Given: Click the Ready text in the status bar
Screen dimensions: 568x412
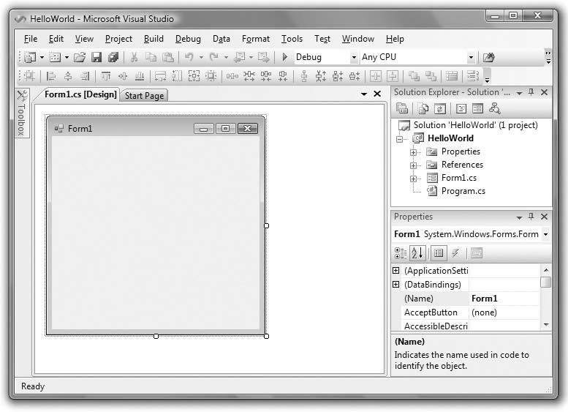Looking at the screenshot, I should (x=33, y=386).
